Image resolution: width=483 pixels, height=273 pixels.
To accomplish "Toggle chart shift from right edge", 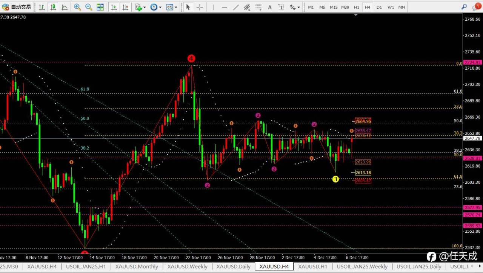I will coord(125,7).
